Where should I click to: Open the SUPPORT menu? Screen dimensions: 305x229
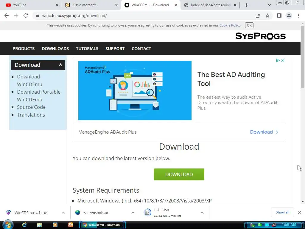coord(115,49)
